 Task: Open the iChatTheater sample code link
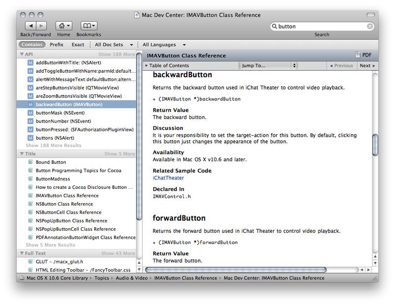tap(168, 178)
